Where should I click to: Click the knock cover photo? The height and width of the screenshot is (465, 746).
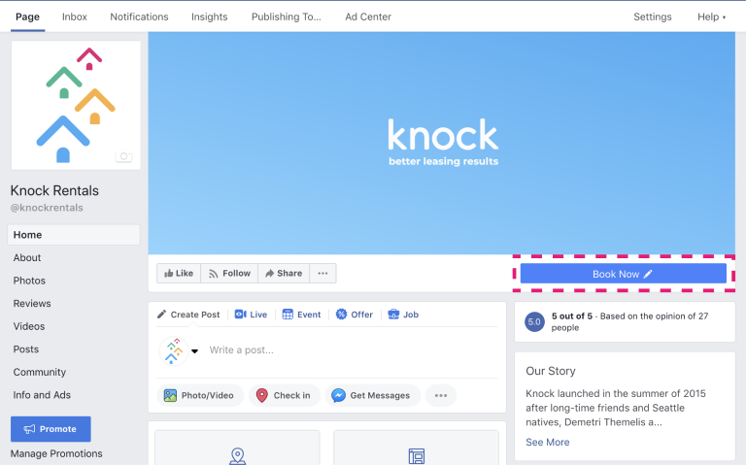pos(442,143)
